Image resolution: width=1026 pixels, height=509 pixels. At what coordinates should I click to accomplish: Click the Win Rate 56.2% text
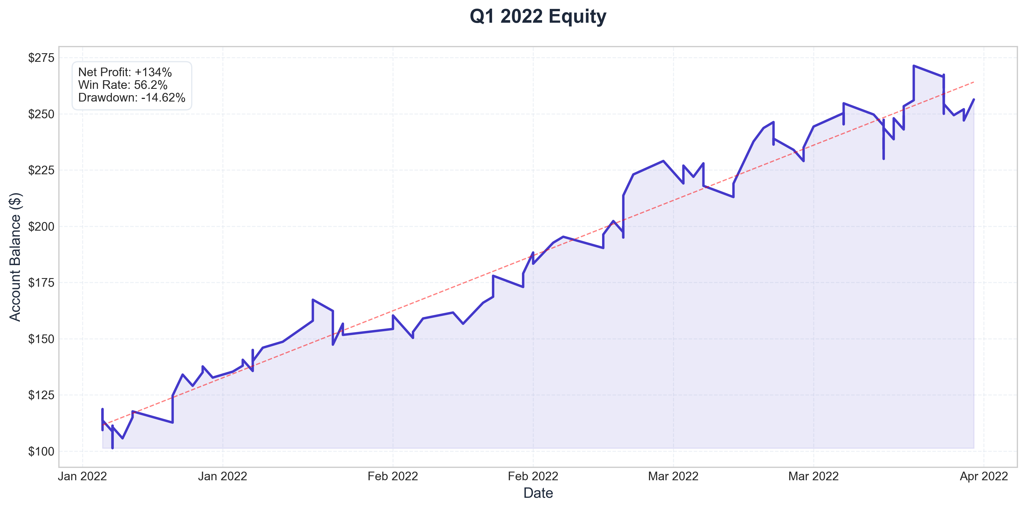coord(123,85)
